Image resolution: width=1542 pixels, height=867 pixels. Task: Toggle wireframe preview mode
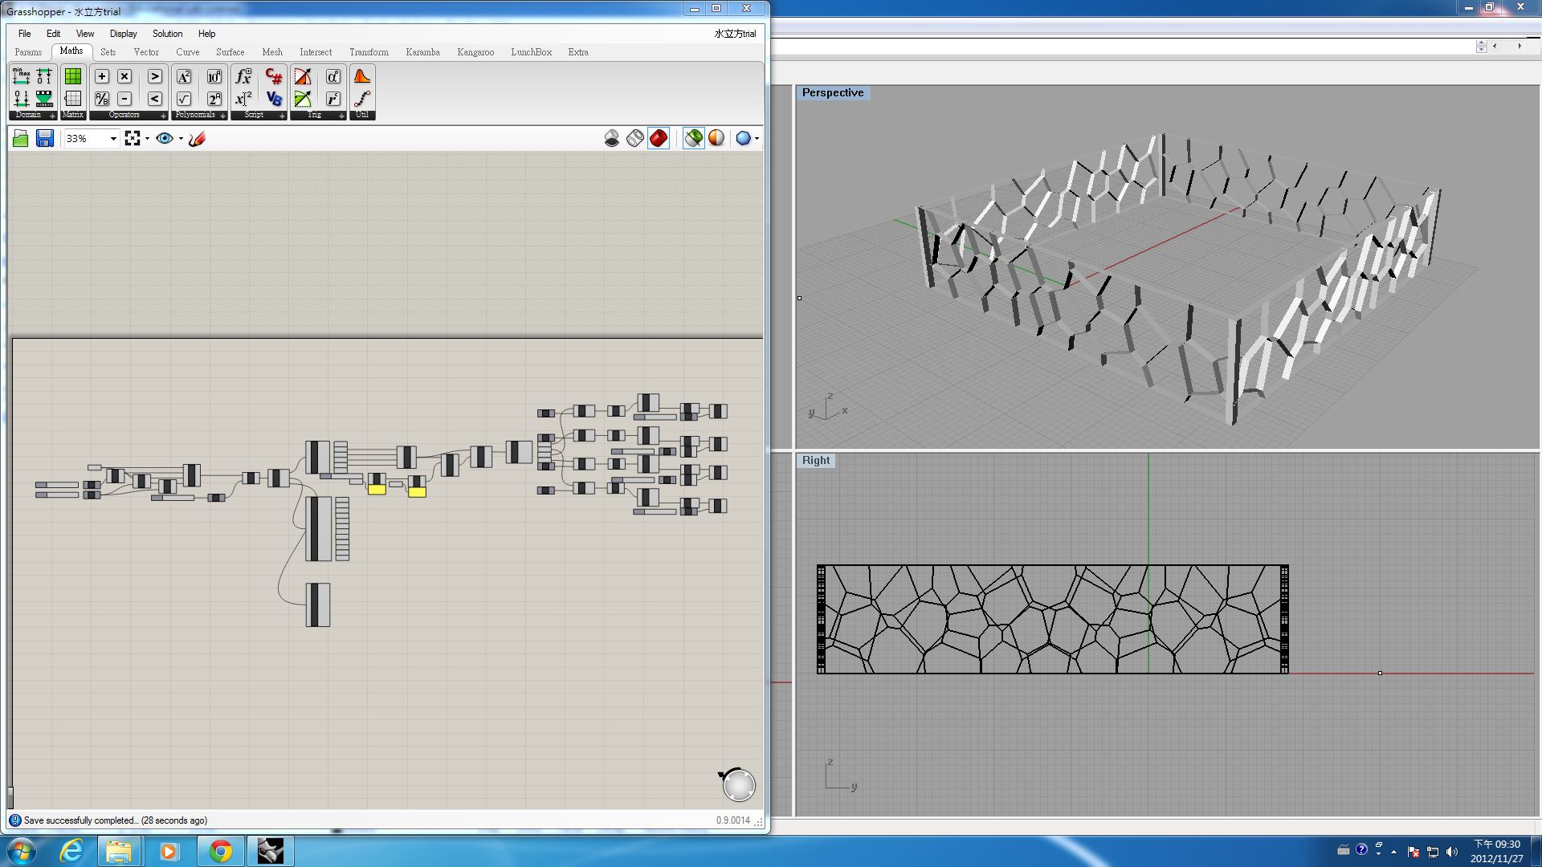click(635, 139)
